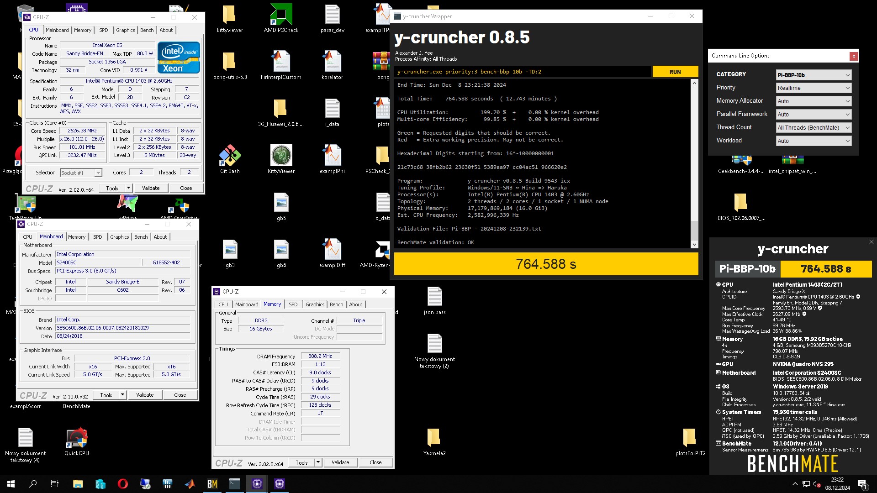
Task: Show hidden system tray icons
Action: pyautogui.click(x=795, y=484)
